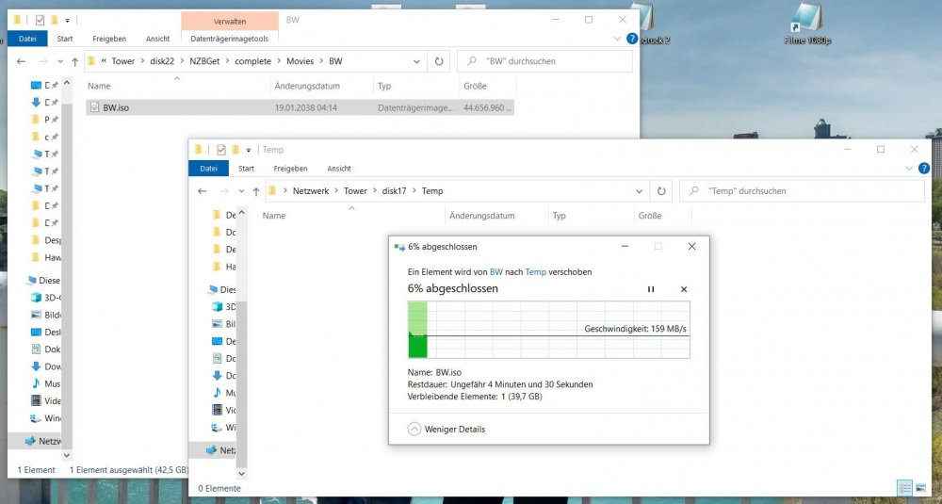Click the Verwalten contextual tab header
The height and width of the screenshot is (504, 942).
coord(230,21)
